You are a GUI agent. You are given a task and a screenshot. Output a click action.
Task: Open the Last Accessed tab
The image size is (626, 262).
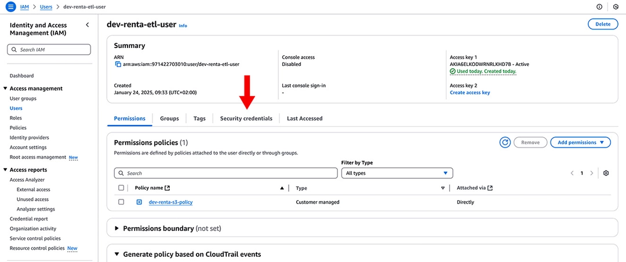click(305, 118)
